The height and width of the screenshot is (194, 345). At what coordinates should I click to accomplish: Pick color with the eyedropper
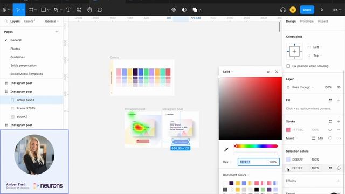(226, 150)
